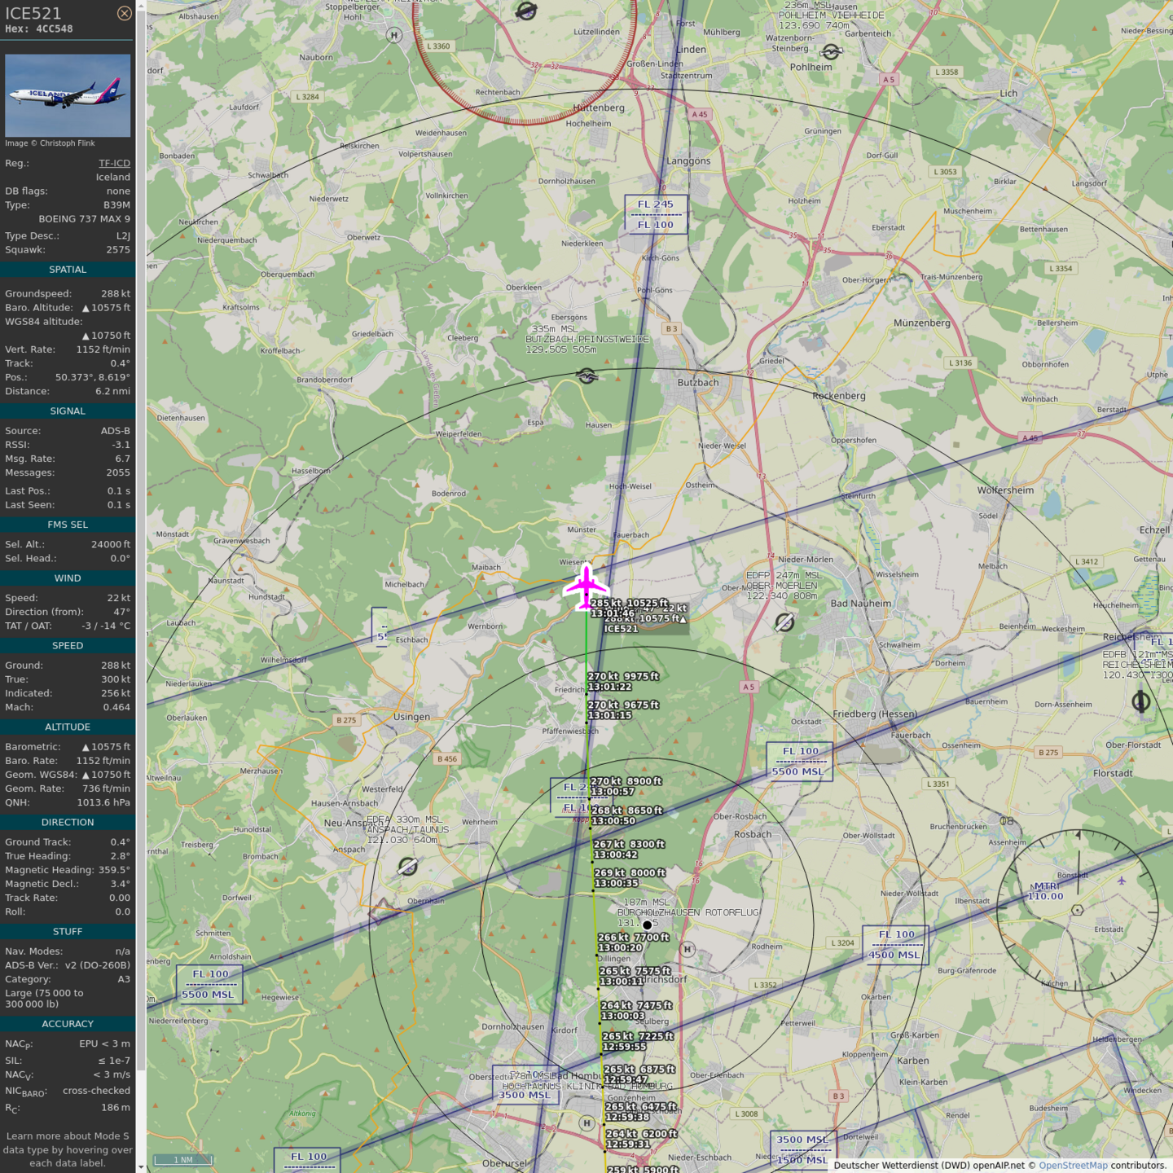
Task: Click the sidebar scrollbar down arrow
Action: coord(141,1166)
